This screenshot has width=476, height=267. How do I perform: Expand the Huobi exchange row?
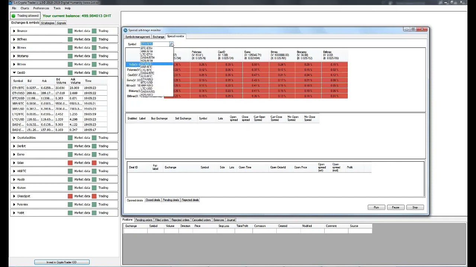(14, 179)
